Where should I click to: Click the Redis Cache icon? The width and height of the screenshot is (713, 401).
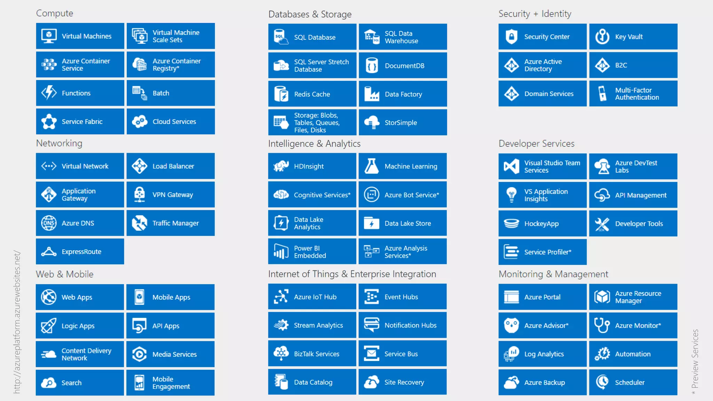[281, 94]
